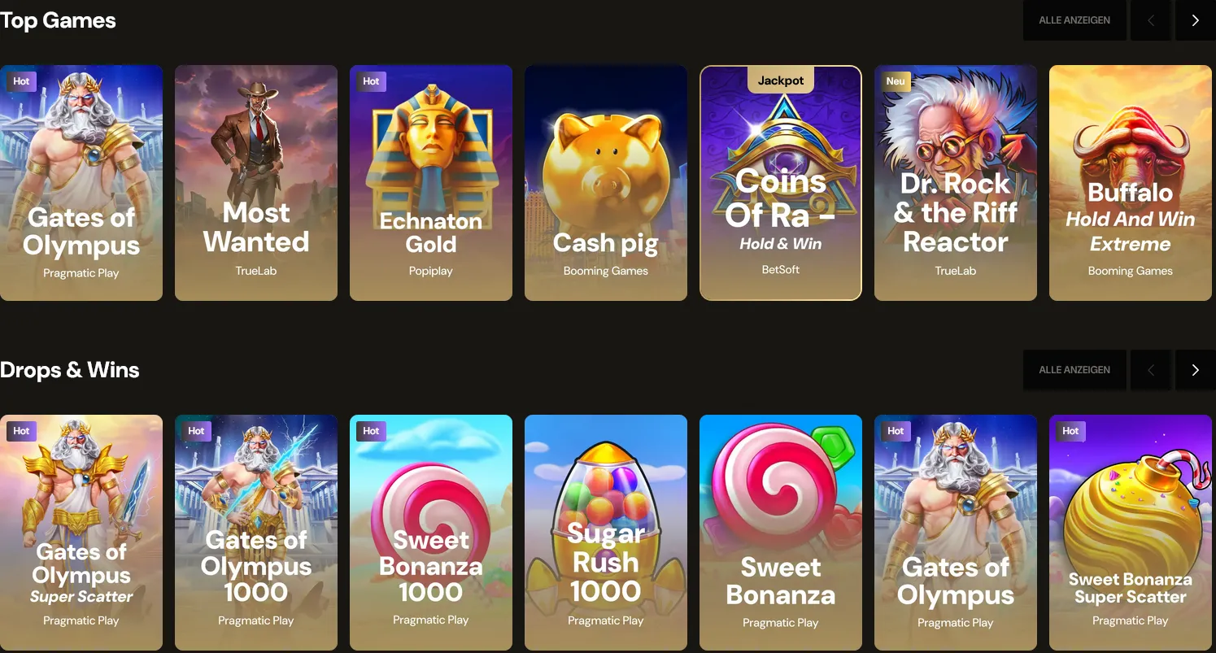Open Gates of Olympus Super Scatter tile
Image resolution: width=1216 pixels, height=653 pixels.
[x=81, y=533]
